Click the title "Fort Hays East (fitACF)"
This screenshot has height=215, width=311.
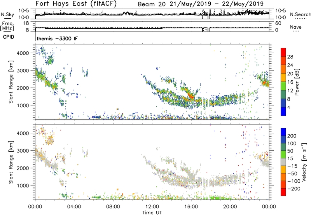coord(76,3)
